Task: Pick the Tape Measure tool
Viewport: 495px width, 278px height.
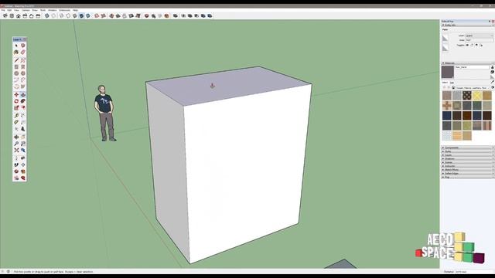Action: 16,116
